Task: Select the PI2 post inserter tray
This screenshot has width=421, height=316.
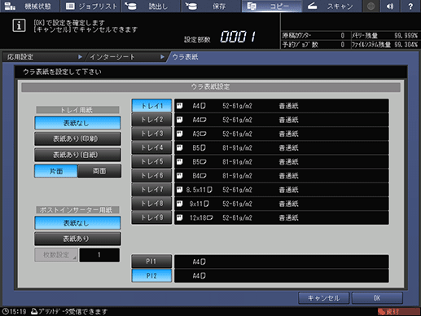Action: click(151, 276)
